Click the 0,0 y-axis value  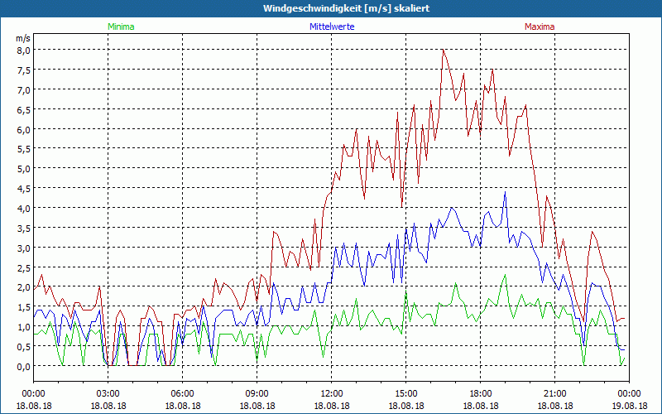[x=24, y=367]
